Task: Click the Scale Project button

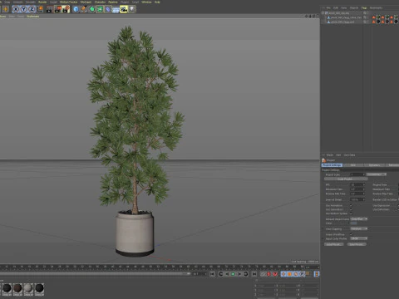Action: (x=345, y=179)
